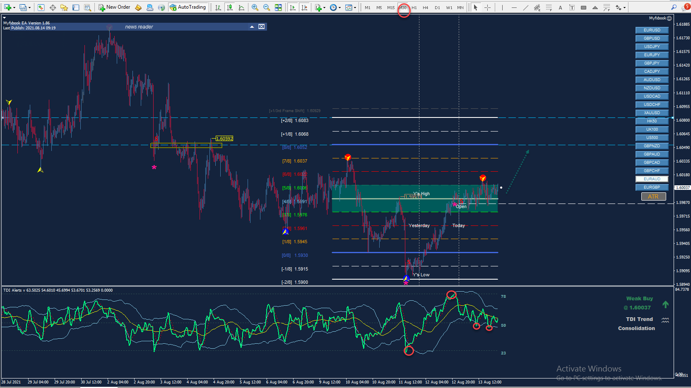Enable Auto Scroll chart toggle
The width and height of the screenshot is (691, 388).
[293, 7]
